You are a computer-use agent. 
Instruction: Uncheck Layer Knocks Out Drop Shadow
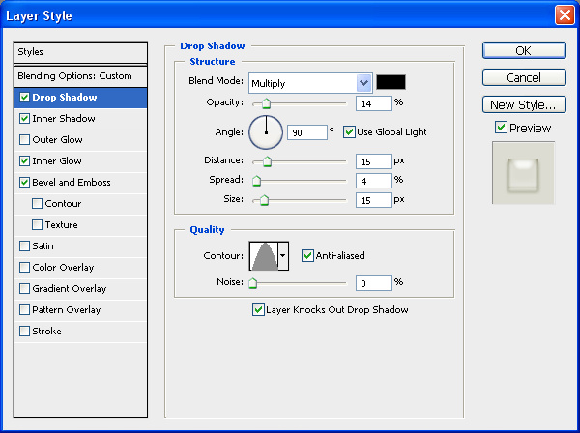[258, 310]
